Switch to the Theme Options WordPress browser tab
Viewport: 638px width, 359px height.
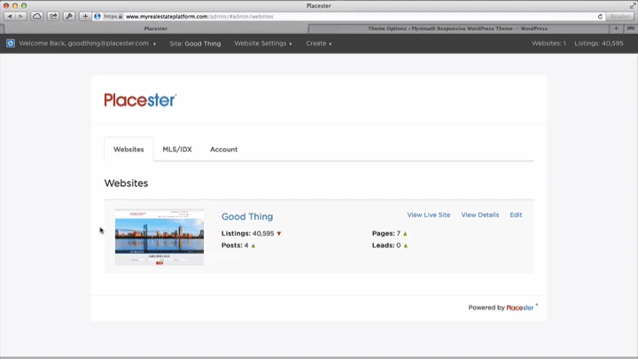click(x=458, y=28)
